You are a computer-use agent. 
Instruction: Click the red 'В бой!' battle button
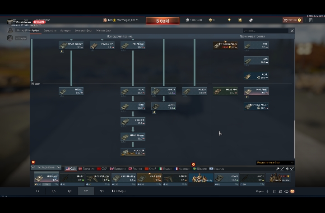tap(162, 21)
